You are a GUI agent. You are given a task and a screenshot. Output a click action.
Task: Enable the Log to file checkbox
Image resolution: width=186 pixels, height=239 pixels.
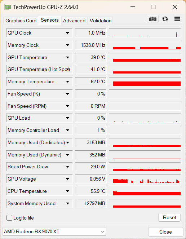[x=9, y=218]
